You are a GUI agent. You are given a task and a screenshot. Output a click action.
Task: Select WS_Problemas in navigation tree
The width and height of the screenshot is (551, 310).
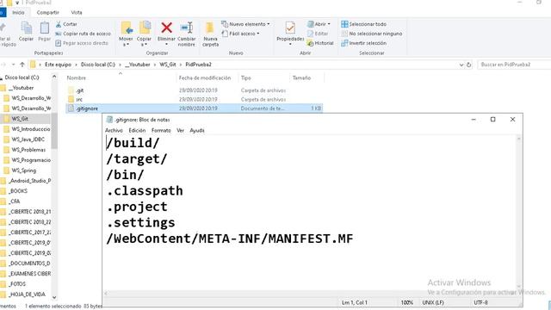[28, 150]
